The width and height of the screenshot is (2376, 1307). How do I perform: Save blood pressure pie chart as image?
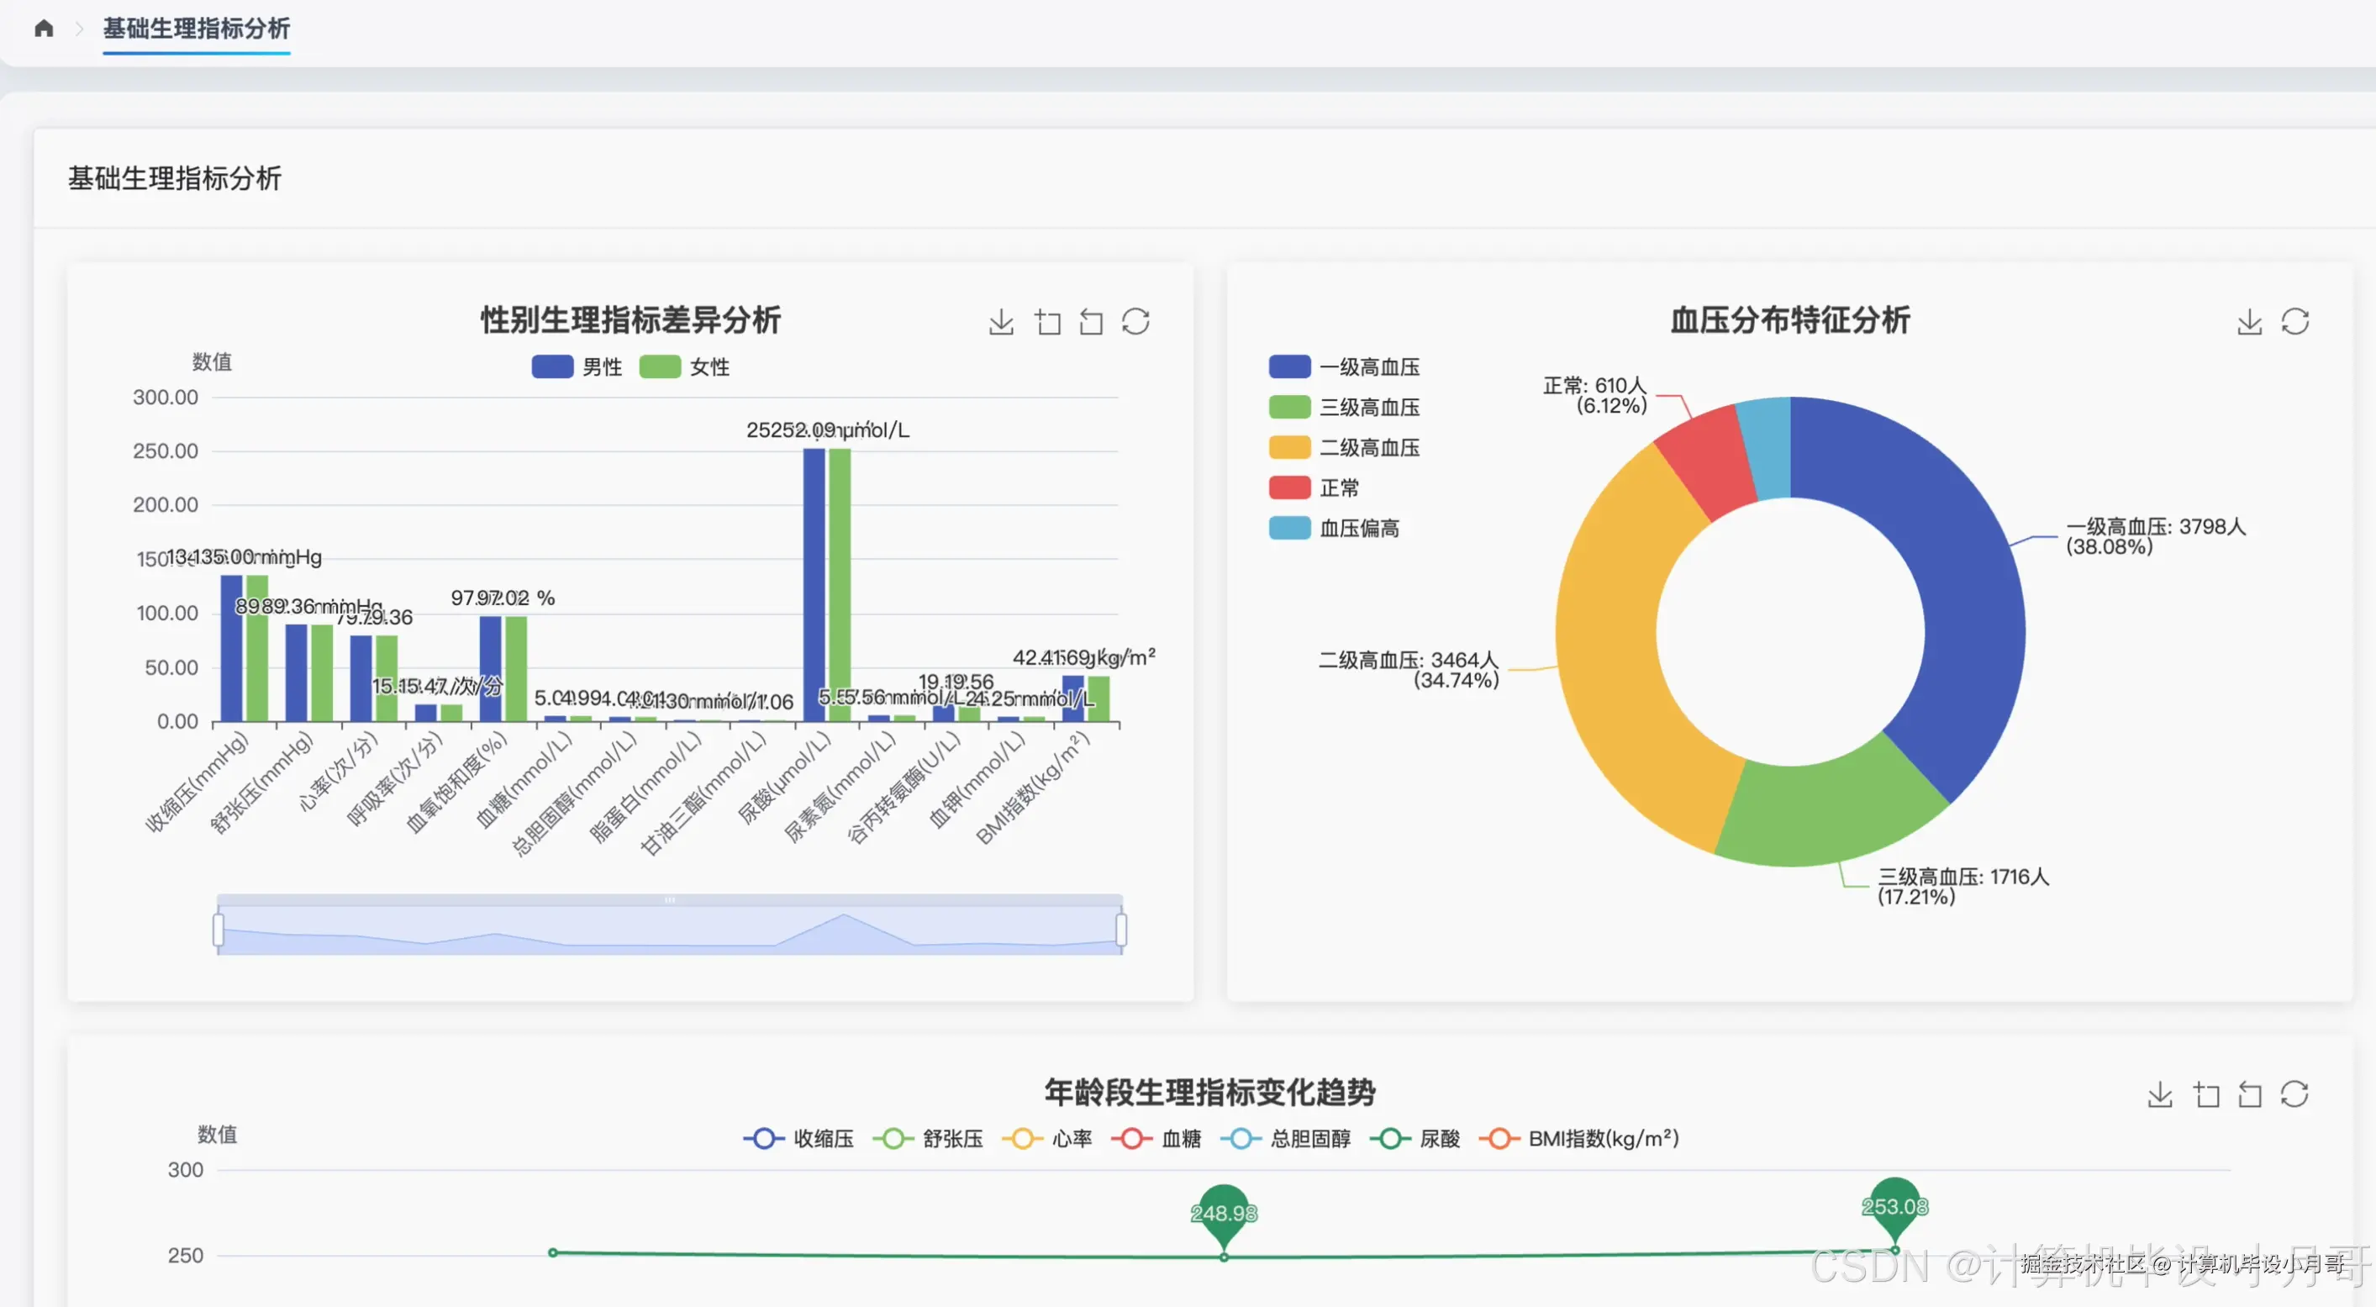coord(2249,322)
